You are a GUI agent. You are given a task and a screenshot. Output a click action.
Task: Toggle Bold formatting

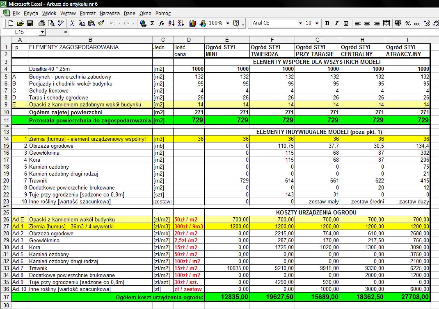(x=327, y=23)
